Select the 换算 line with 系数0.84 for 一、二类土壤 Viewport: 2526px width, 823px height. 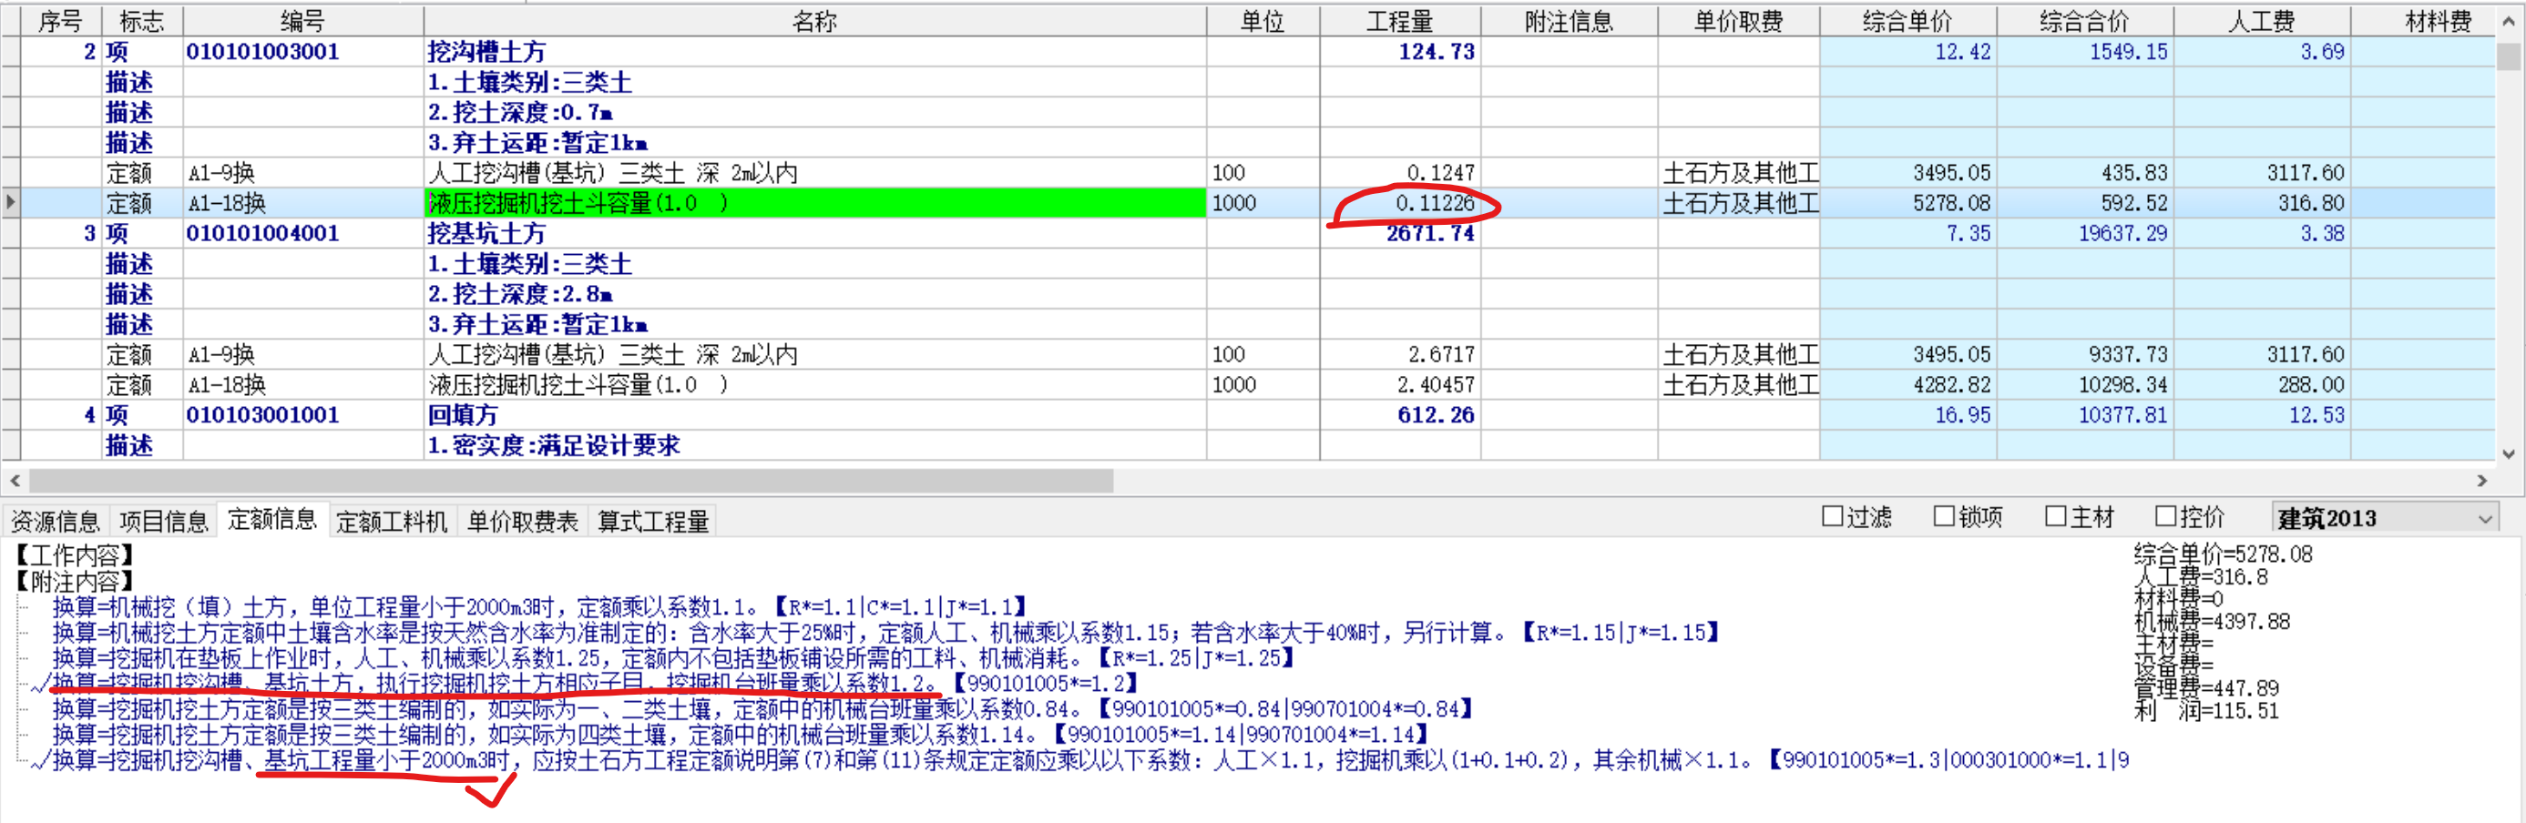[x=762, y=708]
